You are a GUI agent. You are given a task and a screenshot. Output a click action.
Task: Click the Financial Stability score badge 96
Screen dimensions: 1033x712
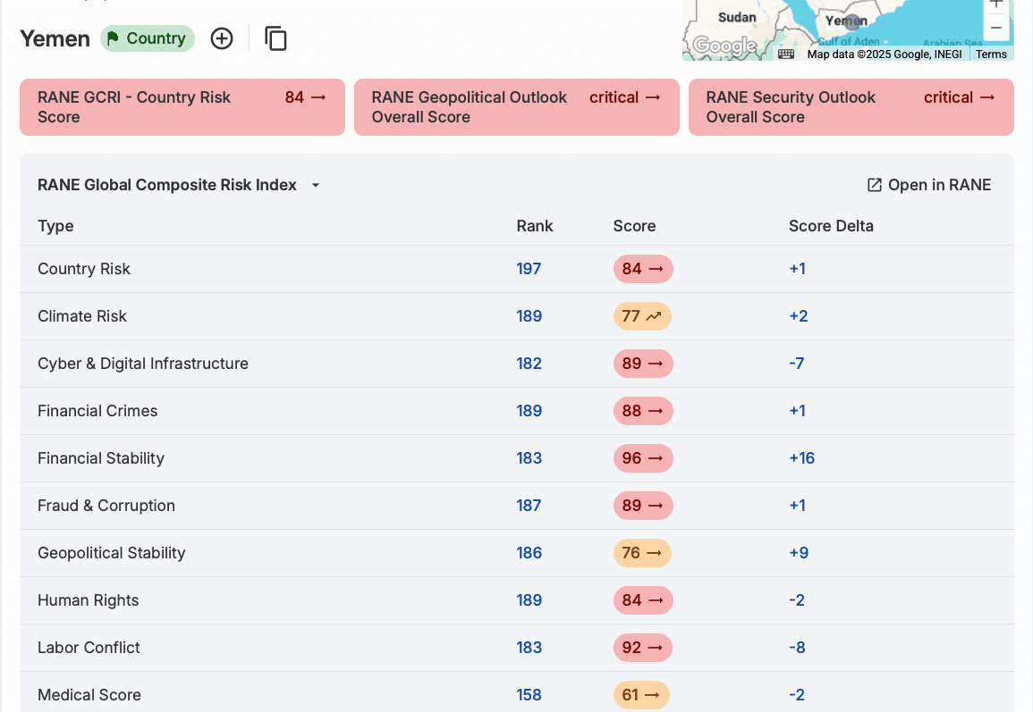[643, 458]
